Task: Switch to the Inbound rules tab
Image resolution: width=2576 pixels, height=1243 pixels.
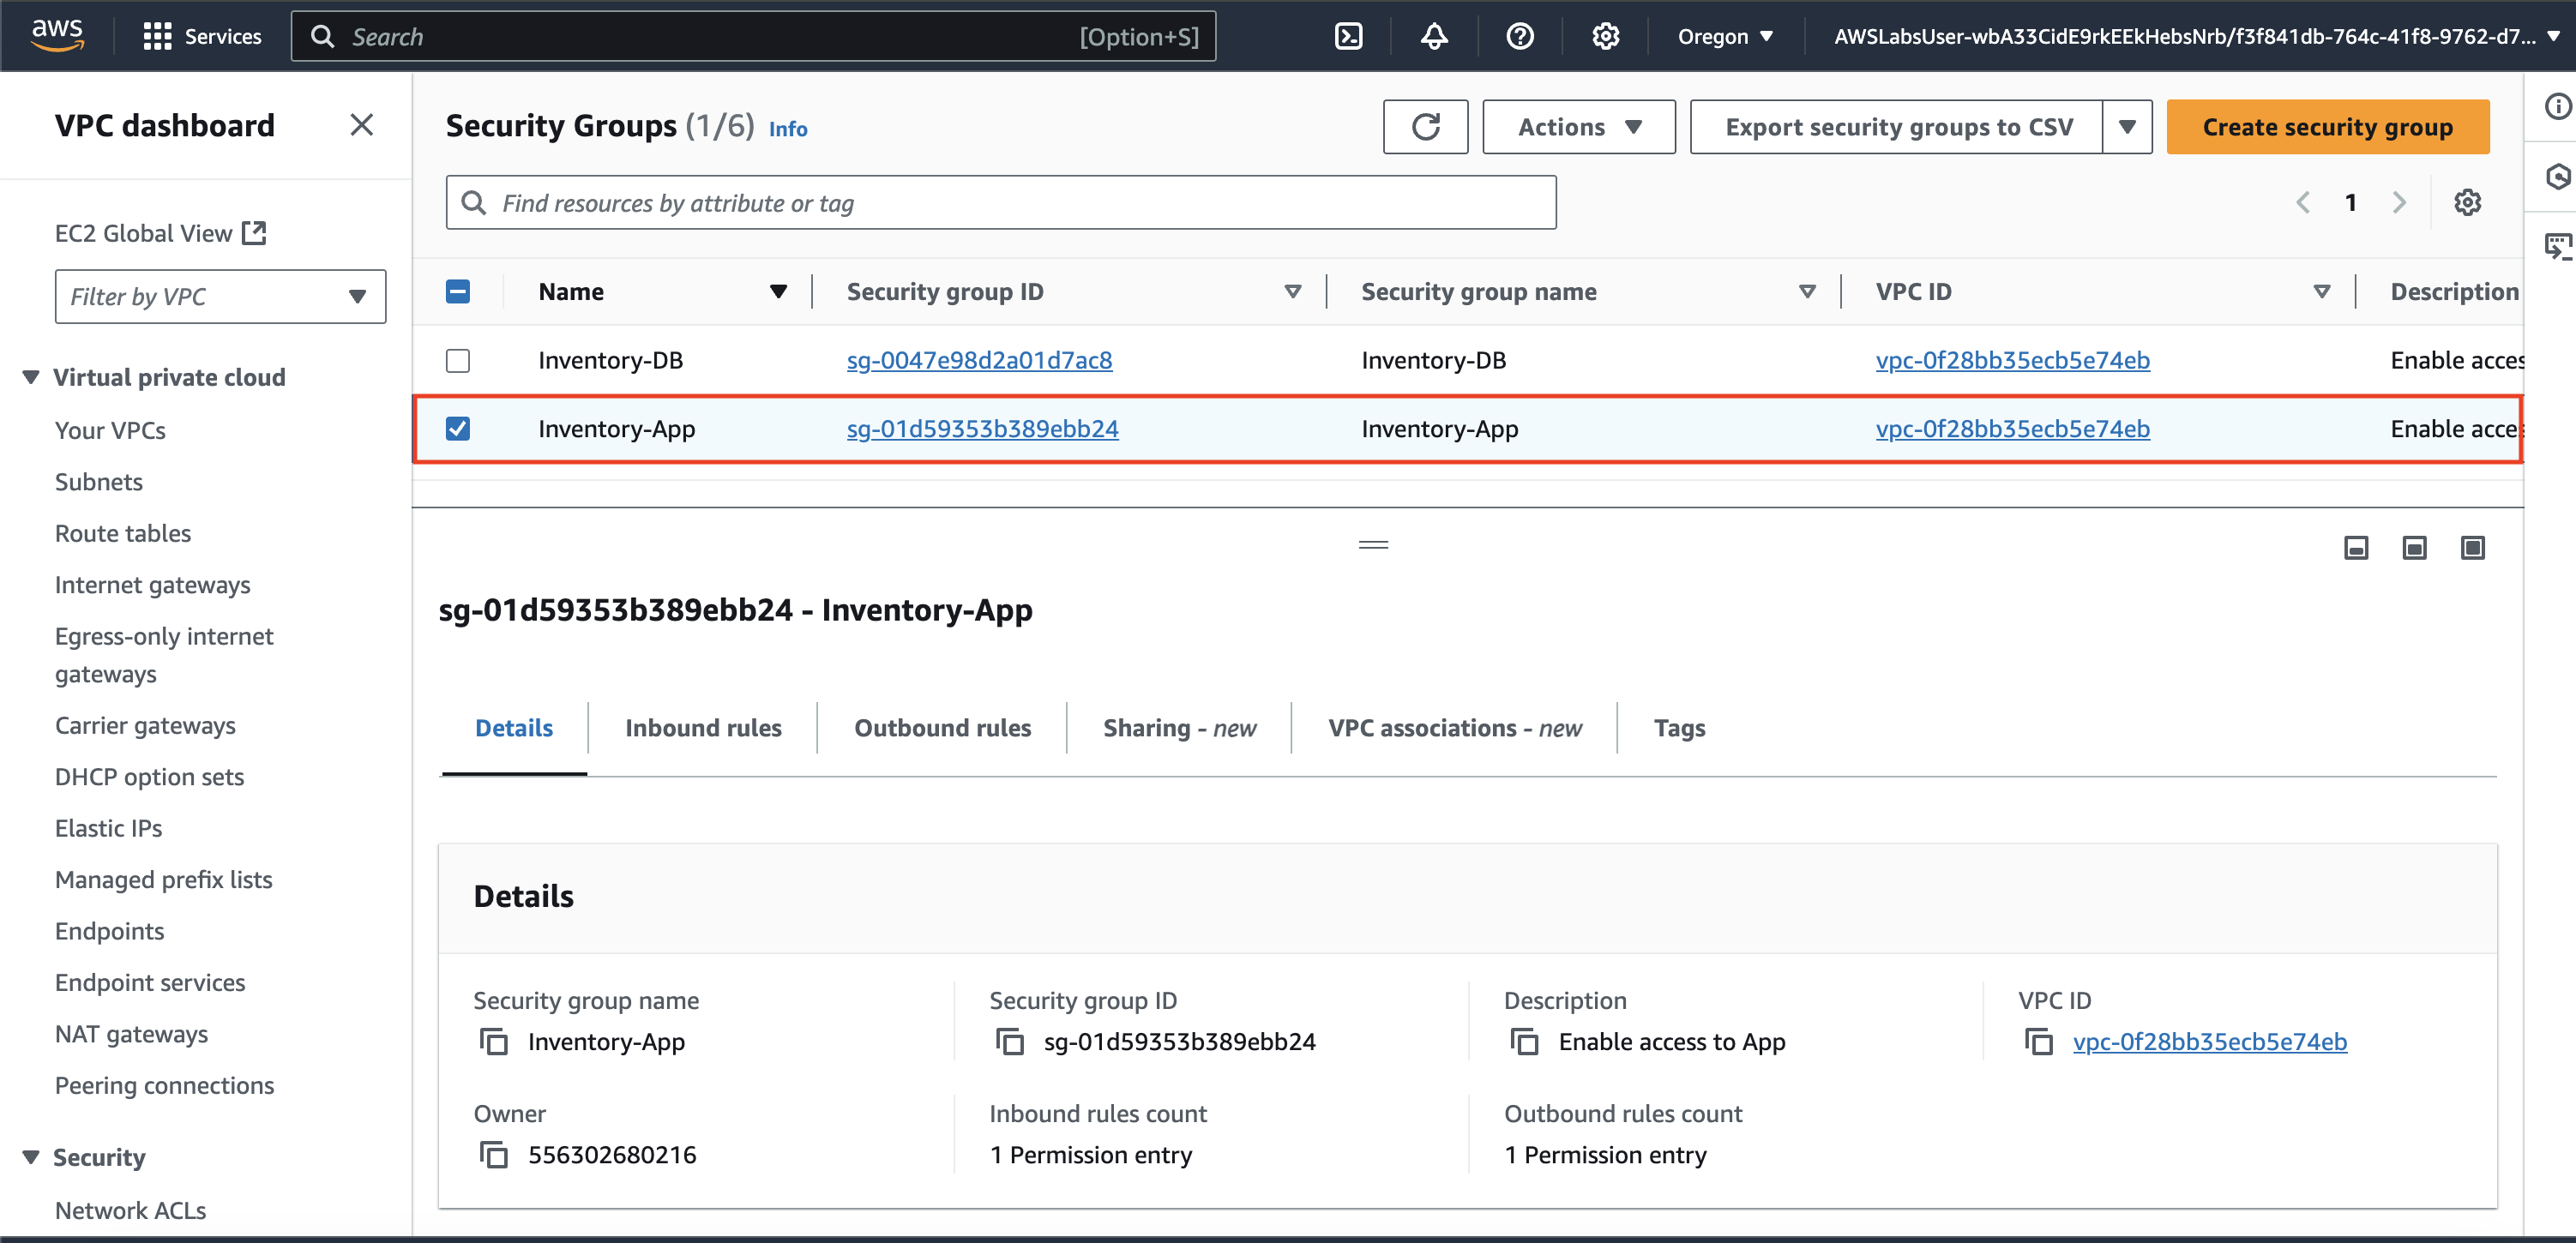Action: [703, 728]
